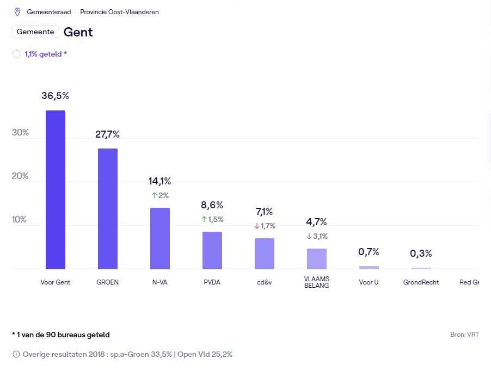Click the green up arrow under N-VA 14,1%

tap(154, 195)
